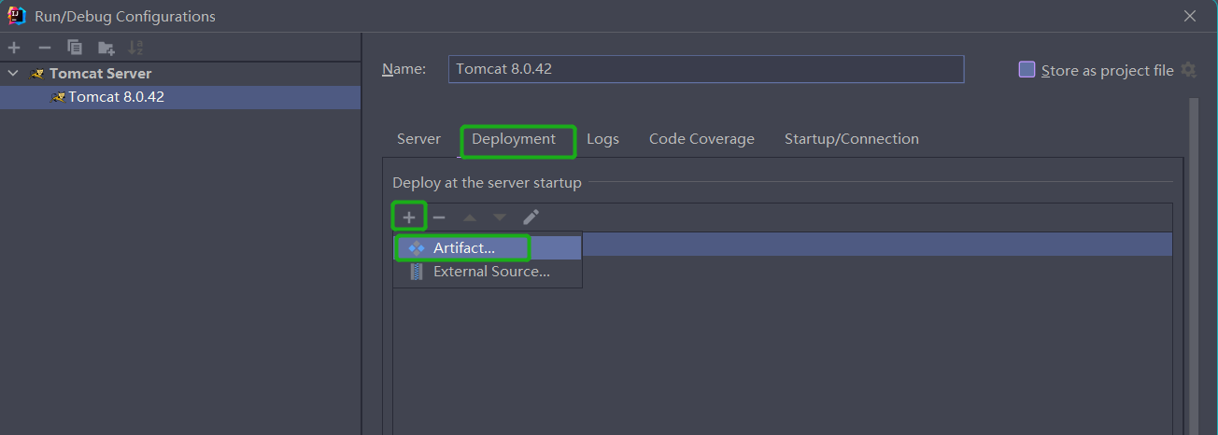This screenshot has height=435, width=1218.
Task: Enable Store as project file checkbox
Action: click(x=1027, y=70)
